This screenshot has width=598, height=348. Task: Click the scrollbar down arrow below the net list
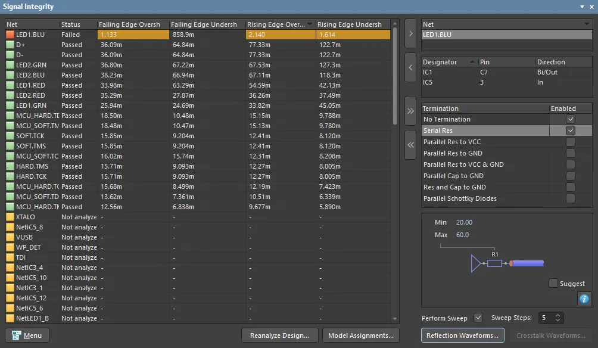click(394, 318)
